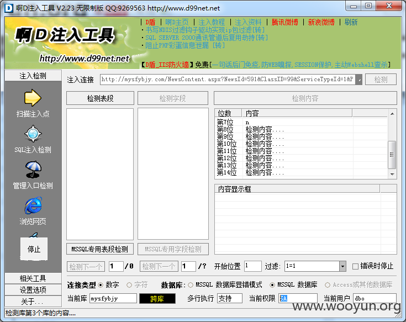
Task: Click the first 检测下一个 button for tables
Action: pyautogui.click(x=86, y=266)
